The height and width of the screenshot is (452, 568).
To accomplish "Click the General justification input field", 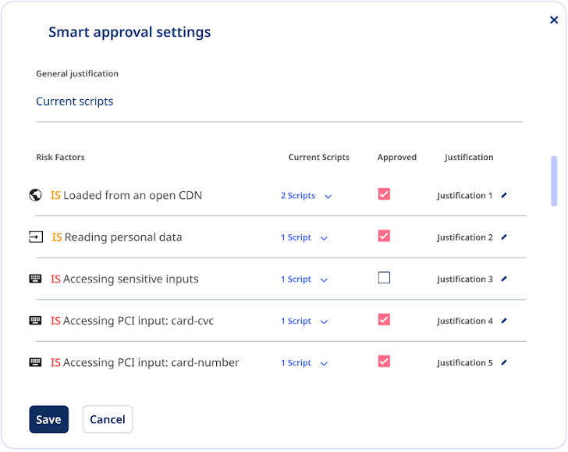I will pos(279,101).
